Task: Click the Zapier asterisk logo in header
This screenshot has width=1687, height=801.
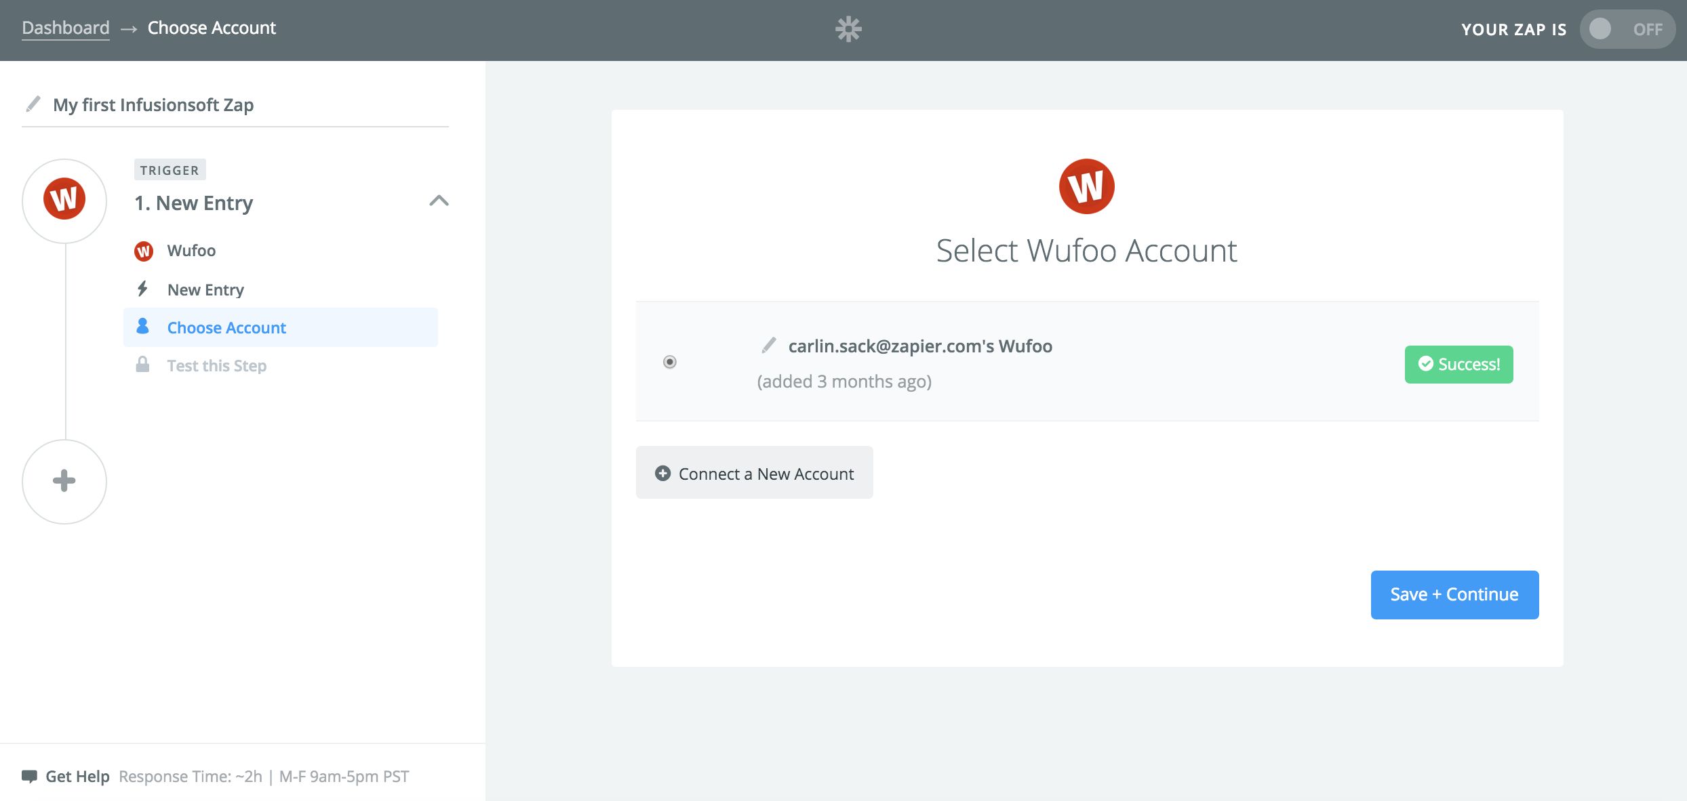Action: click(x=848, y=29)
